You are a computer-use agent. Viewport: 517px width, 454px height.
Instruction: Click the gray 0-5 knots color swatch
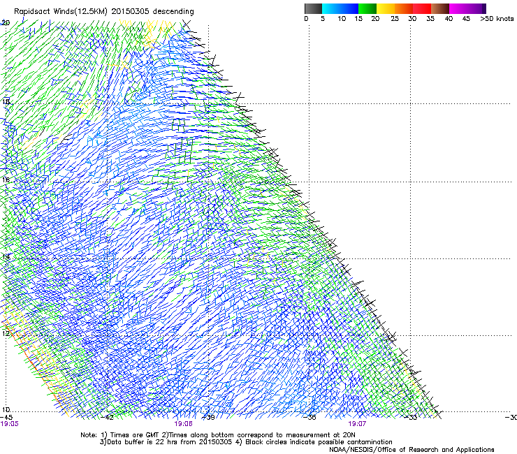tap(313, 8)
